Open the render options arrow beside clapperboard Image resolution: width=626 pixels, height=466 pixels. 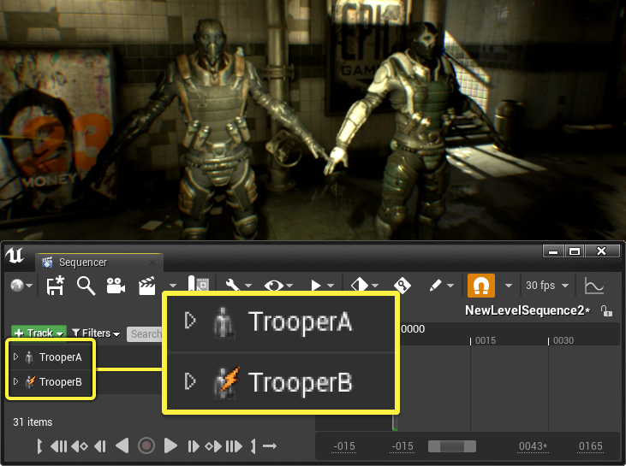tap(172, 286)
